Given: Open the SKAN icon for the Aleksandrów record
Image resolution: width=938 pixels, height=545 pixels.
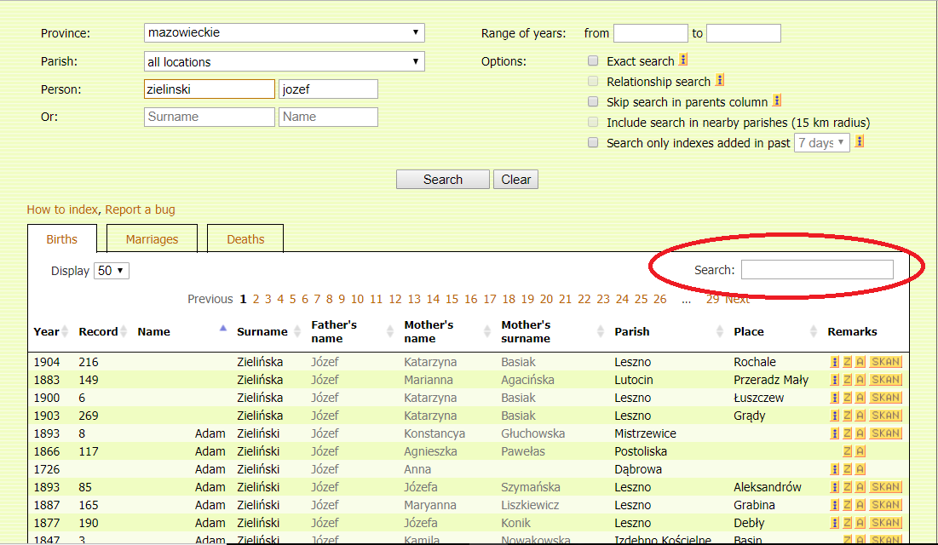Looking at the screenshot, I should pyautogui.click(x=885, y=487).
